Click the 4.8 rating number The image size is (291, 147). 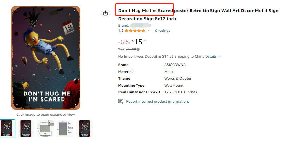(x=121, y=31)
